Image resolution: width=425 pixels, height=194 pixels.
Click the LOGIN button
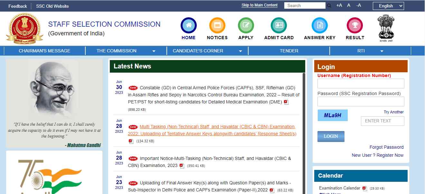(x=331, y=136)
